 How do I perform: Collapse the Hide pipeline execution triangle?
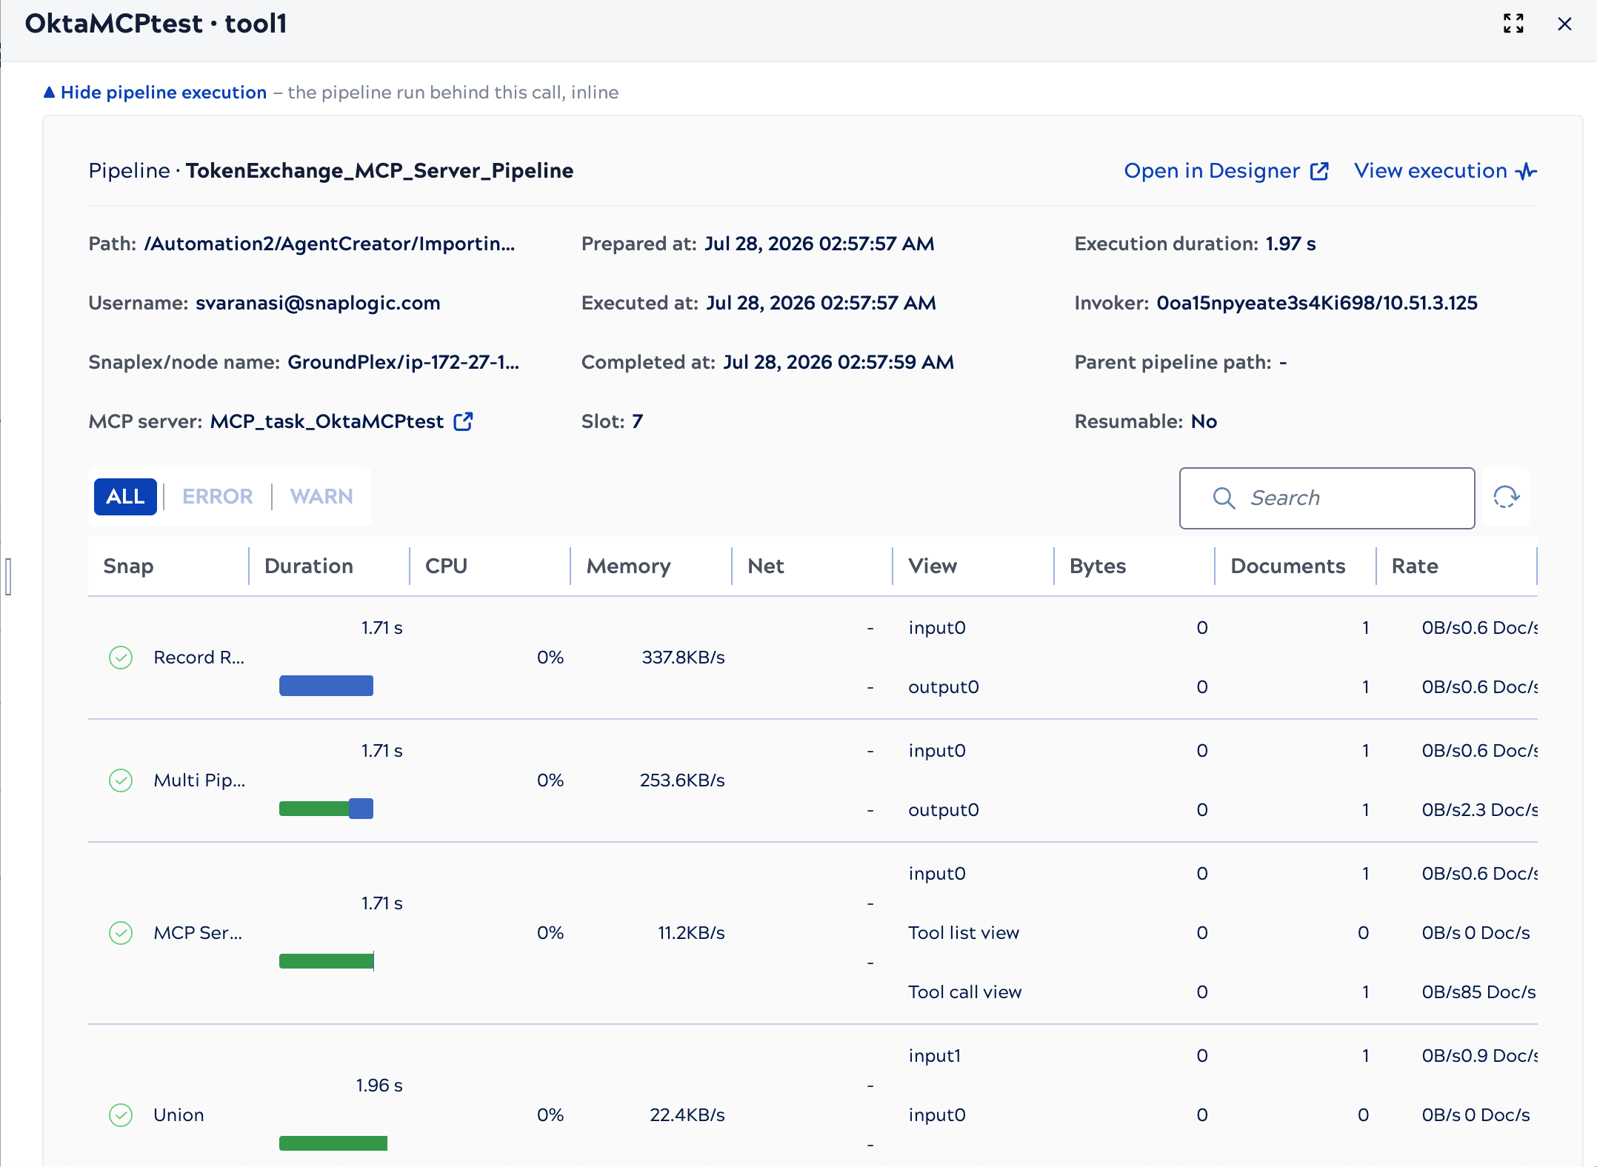coord(49,93)
